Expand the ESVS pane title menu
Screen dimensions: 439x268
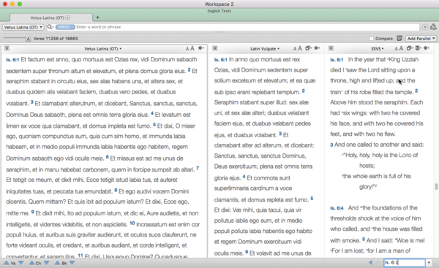pos(378,49)
